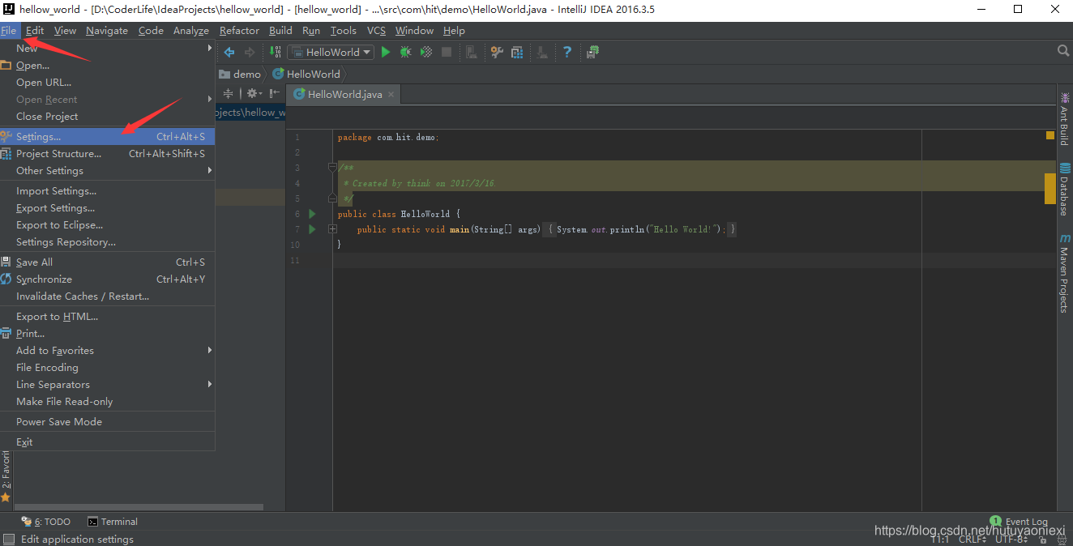Image resolution: width=1073 pixels, height=546 pixels.
Task: Open Settings via wrench toolbar icon
Action: point(497,52)
